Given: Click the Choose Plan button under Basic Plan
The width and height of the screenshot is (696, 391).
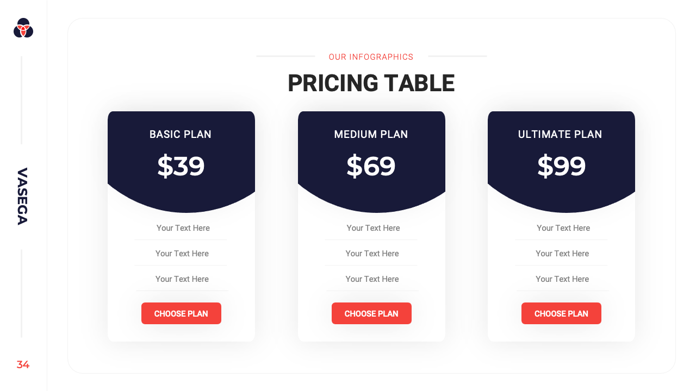Looking at the screenshot, I should pos(181,313).
